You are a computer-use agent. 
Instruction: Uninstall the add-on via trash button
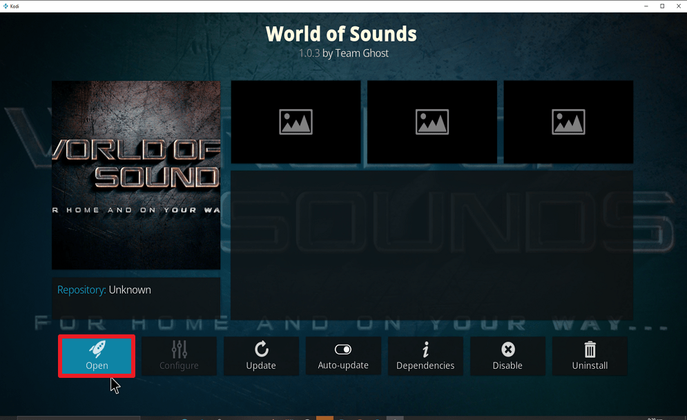[590, 356]
